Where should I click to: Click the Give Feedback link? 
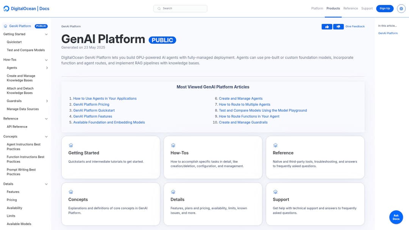(355, 26)
